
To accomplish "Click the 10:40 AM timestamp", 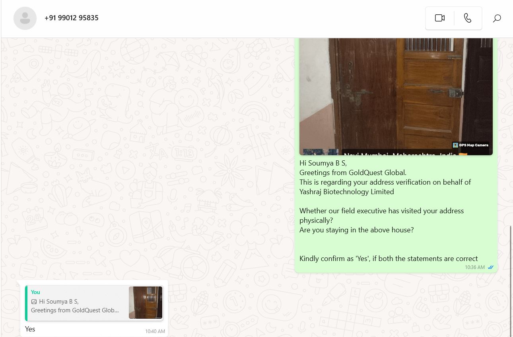I will pyautogui.click(x=155, y=331).
